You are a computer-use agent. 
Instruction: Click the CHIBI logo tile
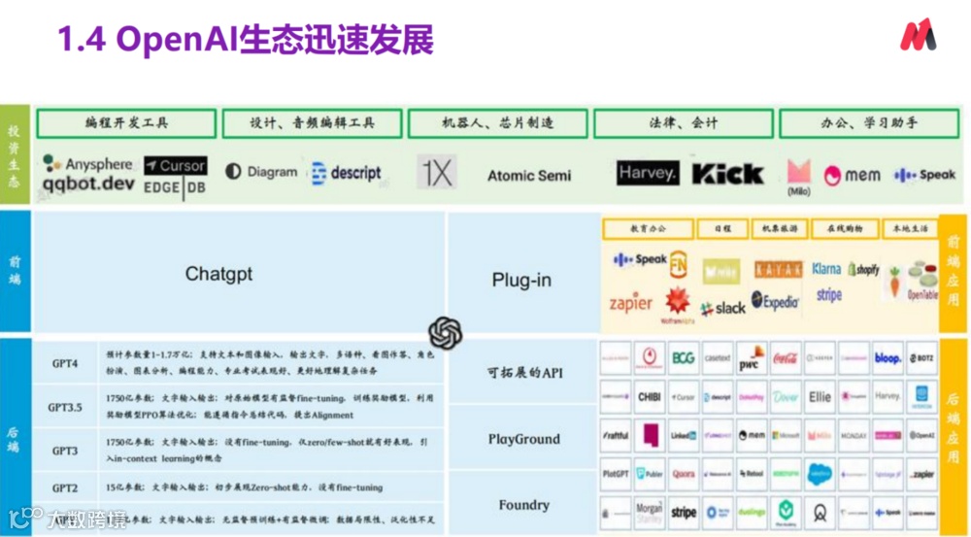649,396
